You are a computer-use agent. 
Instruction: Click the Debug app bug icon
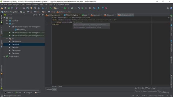tap(72, 8)
